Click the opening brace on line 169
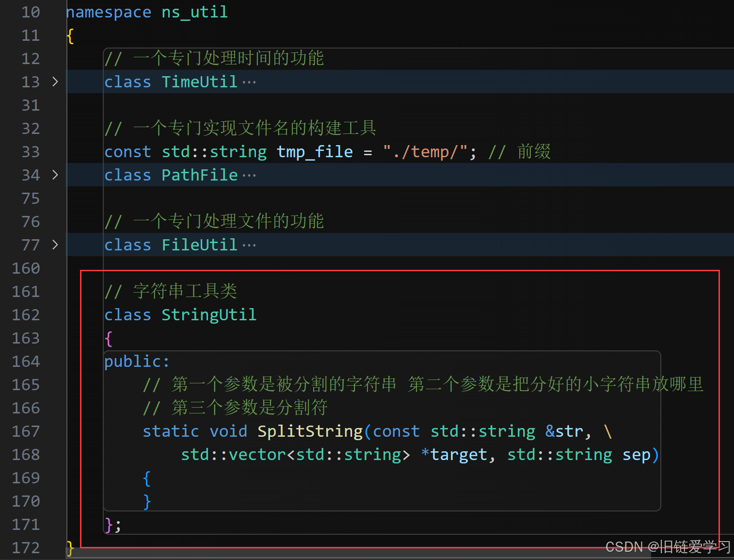The width and height of the screenshot is (734, 560). [x=147, y=478]
